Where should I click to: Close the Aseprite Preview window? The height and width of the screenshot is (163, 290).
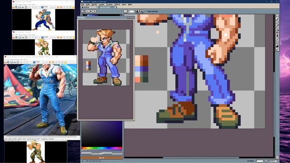click(x=133, y=18)
